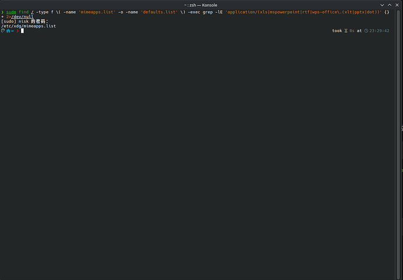
Task: Click the clock icon beside 23:29:42
Action: [366, 31]
